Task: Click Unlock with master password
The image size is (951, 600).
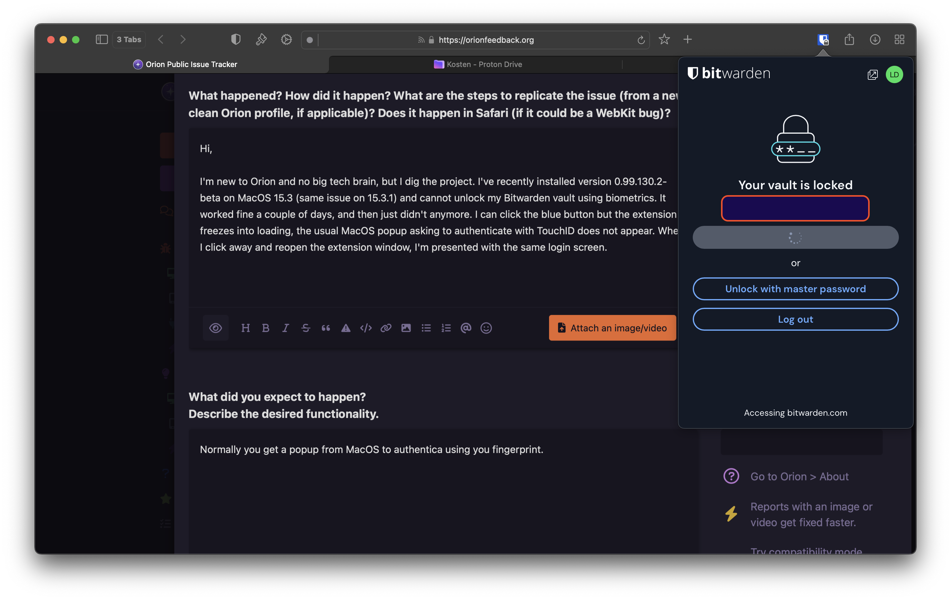Action: pyautogui.click(x=796, y=289)
